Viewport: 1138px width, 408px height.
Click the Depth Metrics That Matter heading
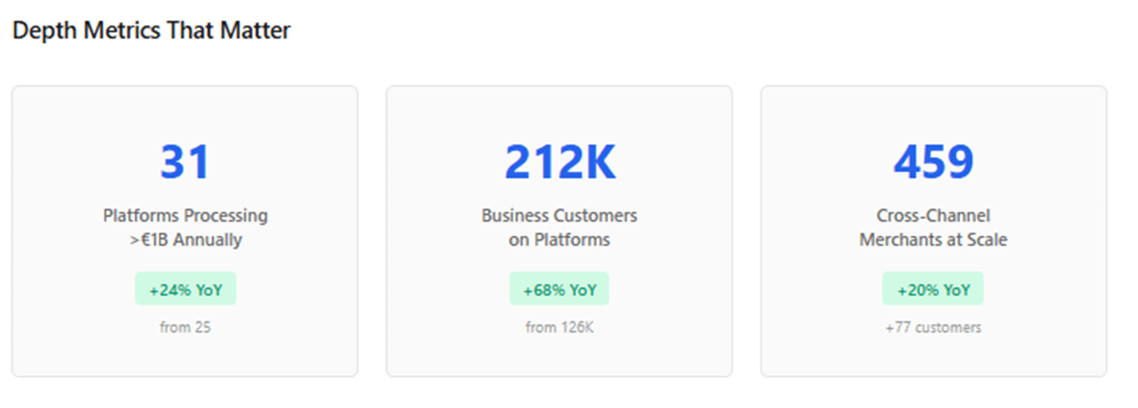pyautogui.click(x=152, y=31)
